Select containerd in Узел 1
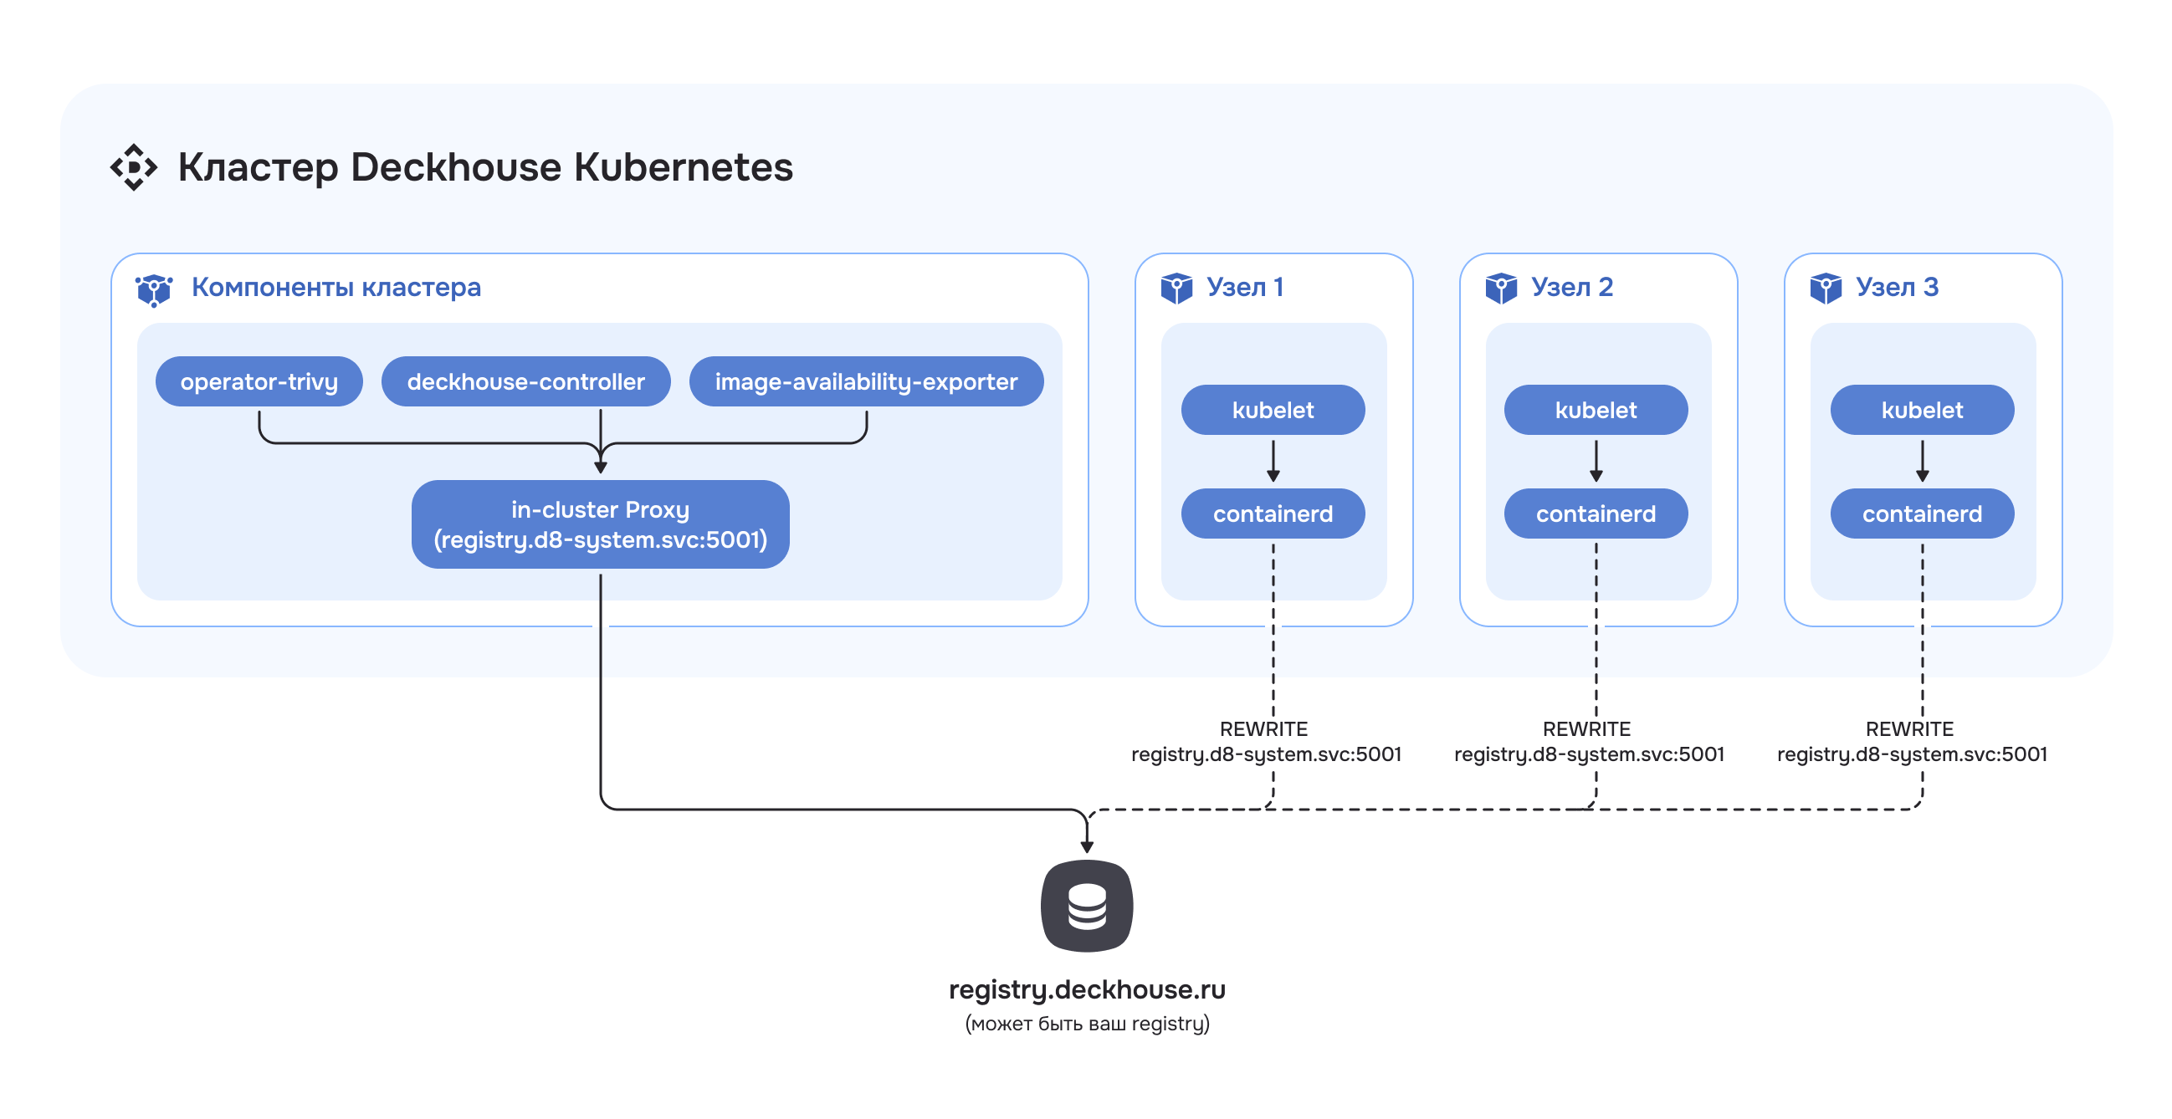 pyautogui.click(x=1273, y=514)
